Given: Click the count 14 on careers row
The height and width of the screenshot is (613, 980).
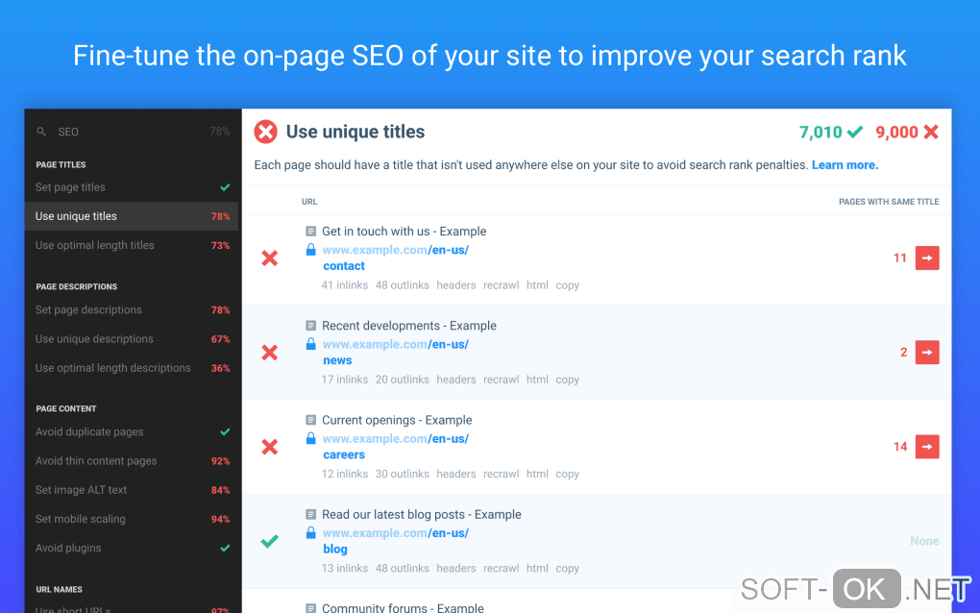Looking at the screenshot, I should 900,447.
